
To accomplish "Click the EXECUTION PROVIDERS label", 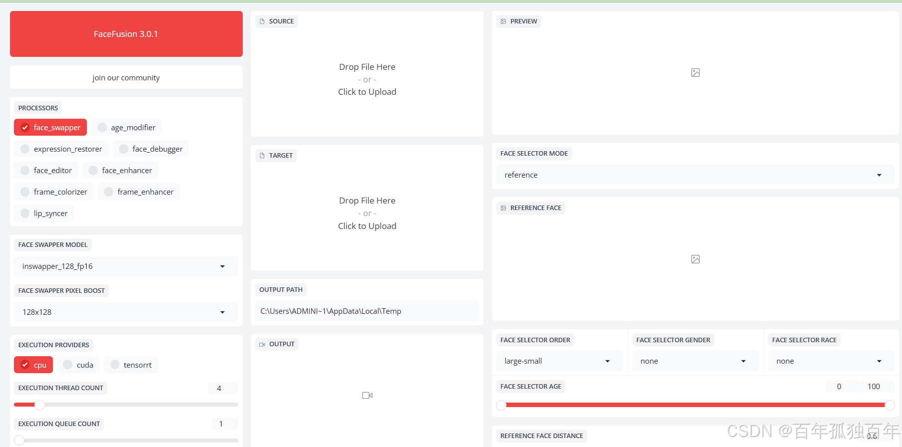I will [53, 345].
